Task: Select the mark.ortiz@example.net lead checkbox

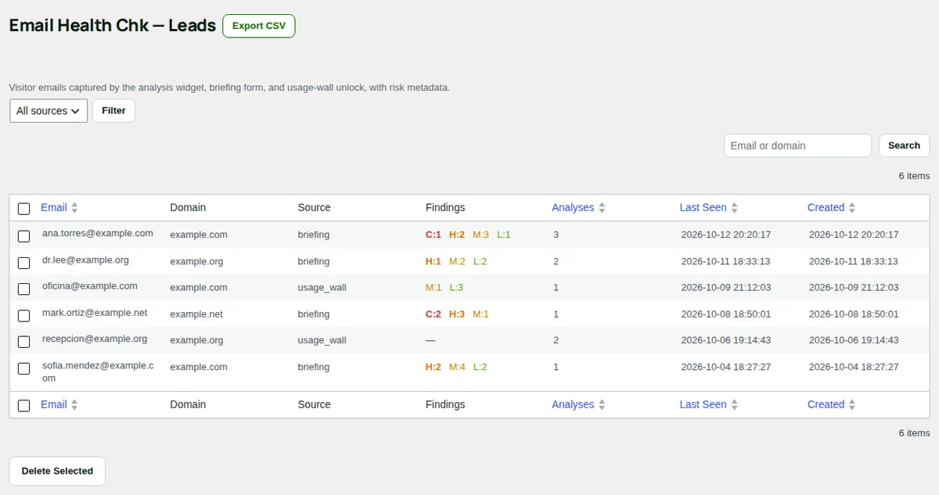Action: (x=24, y=315)
